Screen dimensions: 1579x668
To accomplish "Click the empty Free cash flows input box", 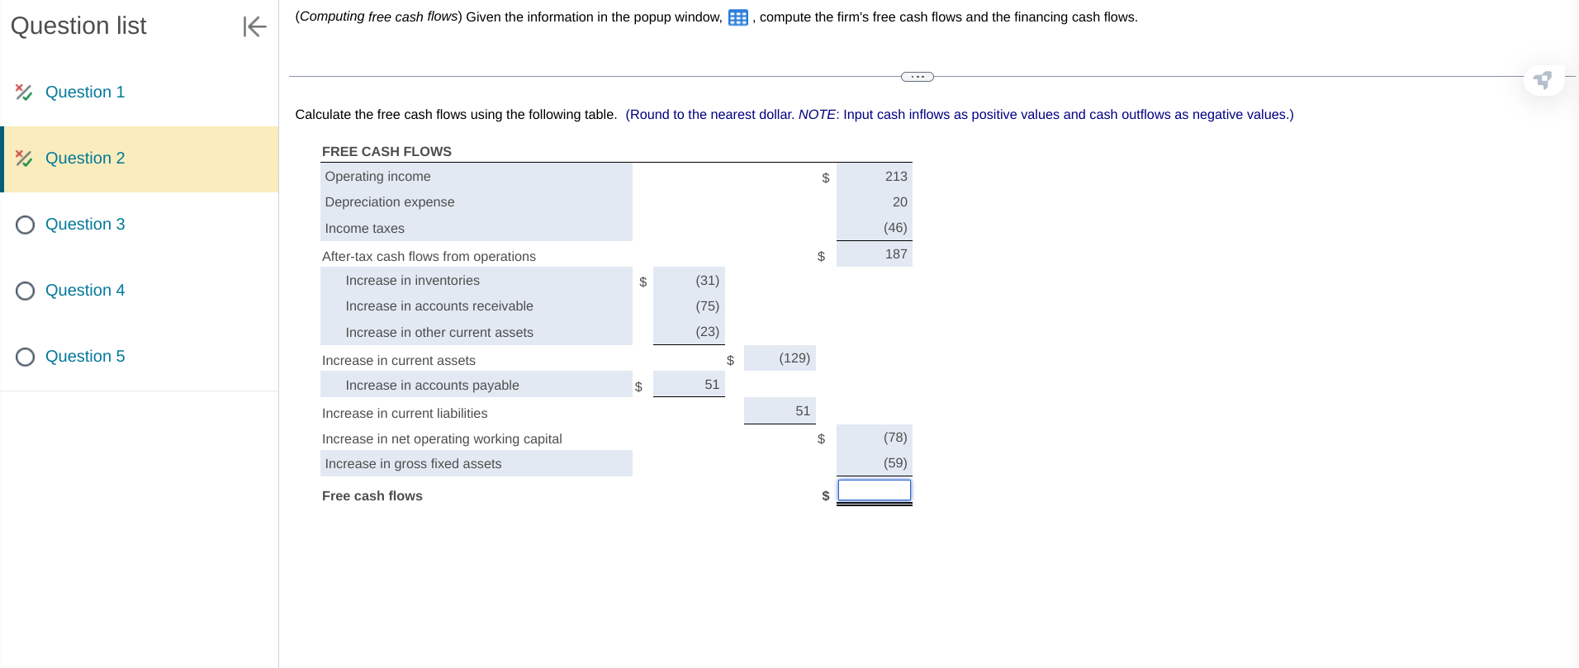I will [x=874, y=490].
